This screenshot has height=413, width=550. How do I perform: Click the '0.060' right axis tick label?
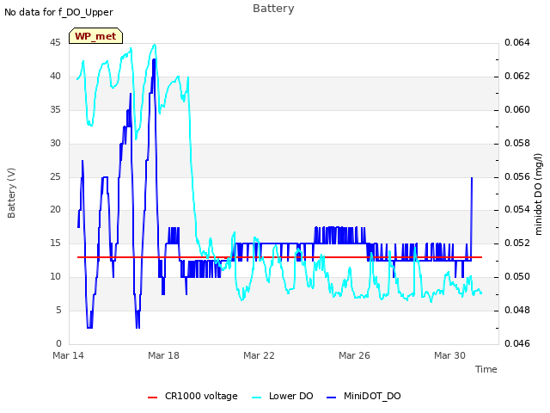517,110
